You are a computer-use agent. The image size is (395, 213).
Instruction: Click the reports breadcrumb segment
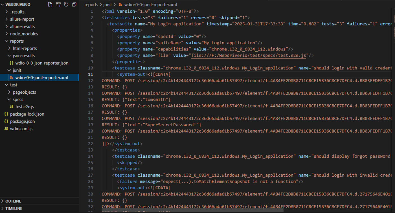click(91, 5)
